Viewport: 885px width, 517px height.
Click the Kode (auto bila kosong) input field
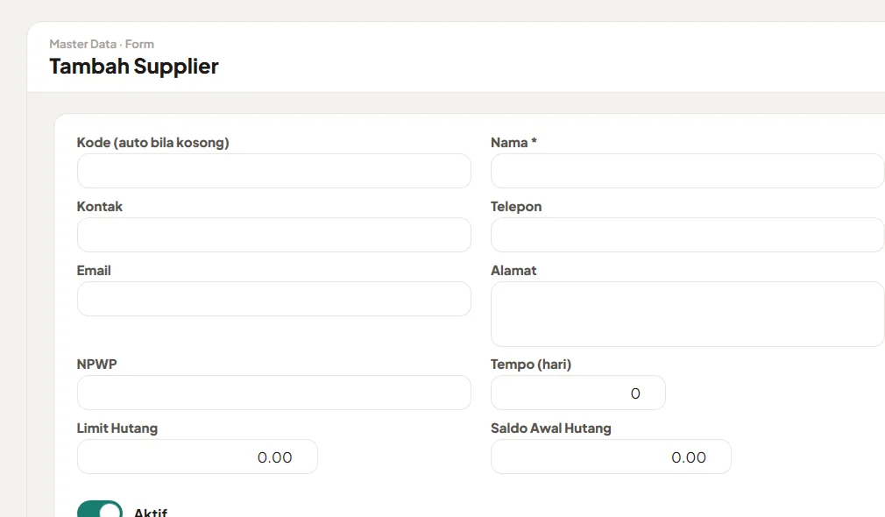[273, 171]
